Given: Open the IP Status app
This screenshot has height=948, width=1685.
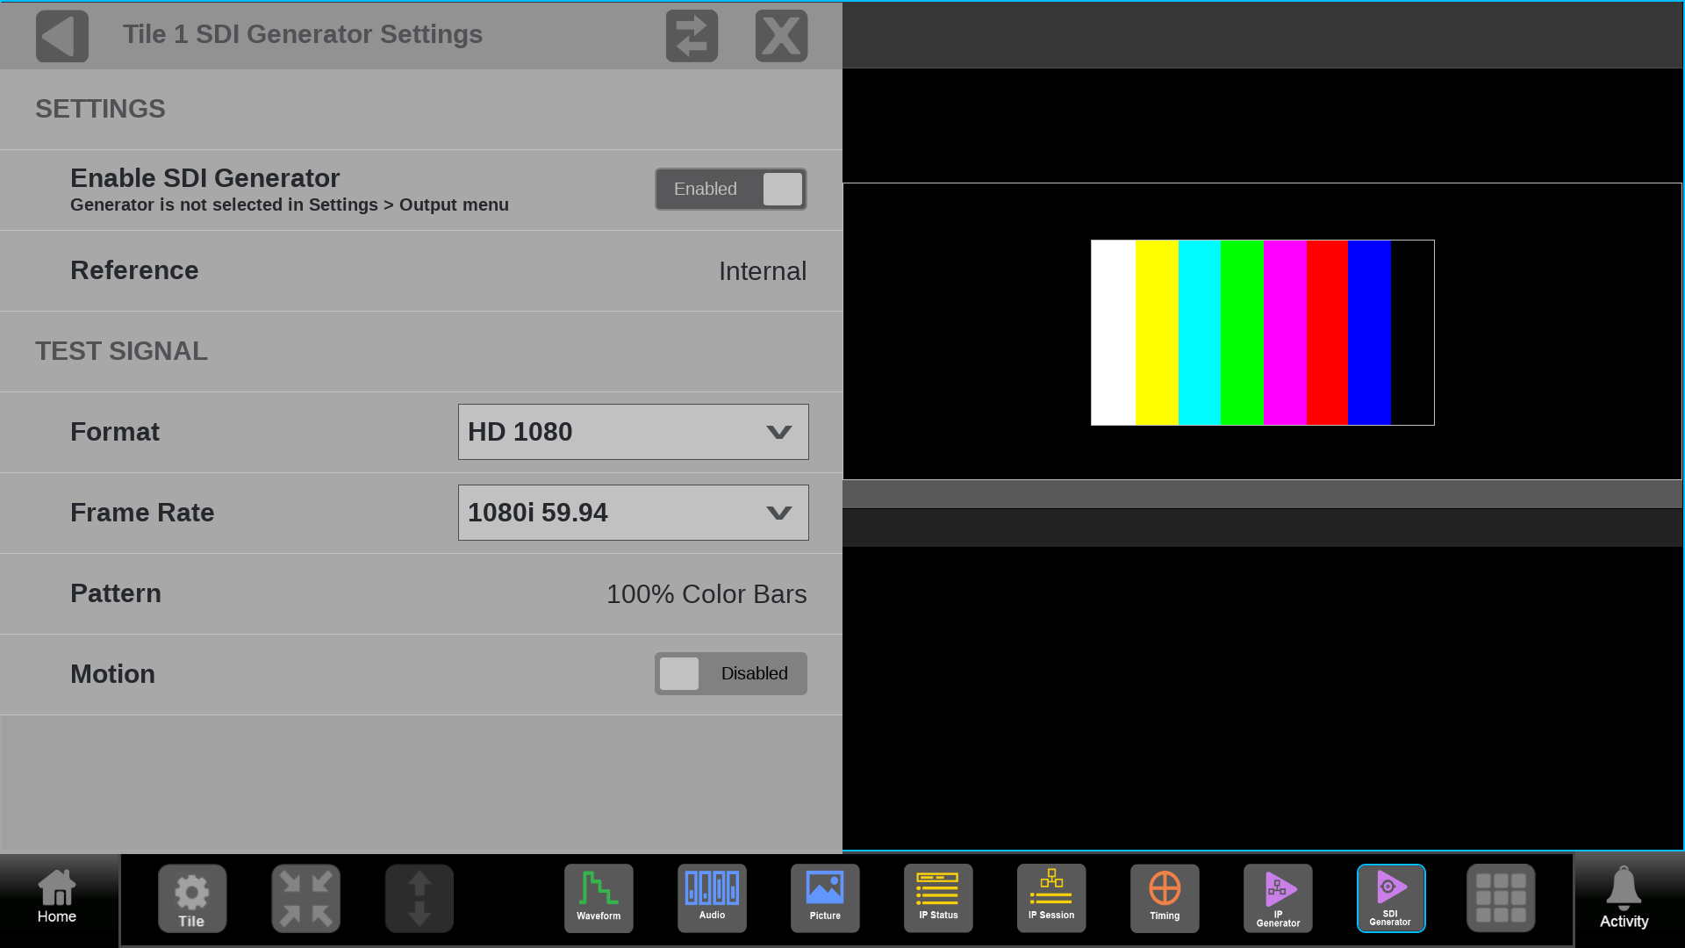Looking at the screenshot, I should [938, 897].
